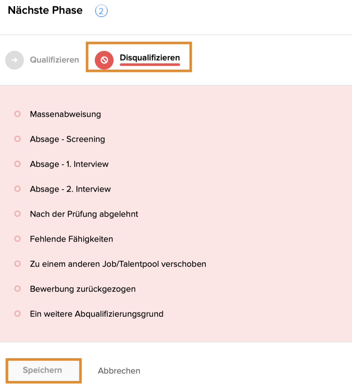Select Ein weitere Abqualifizierungsgrund radio button
Image resolution: width=352 pixels, height=387 pixels.
(17, 314)
